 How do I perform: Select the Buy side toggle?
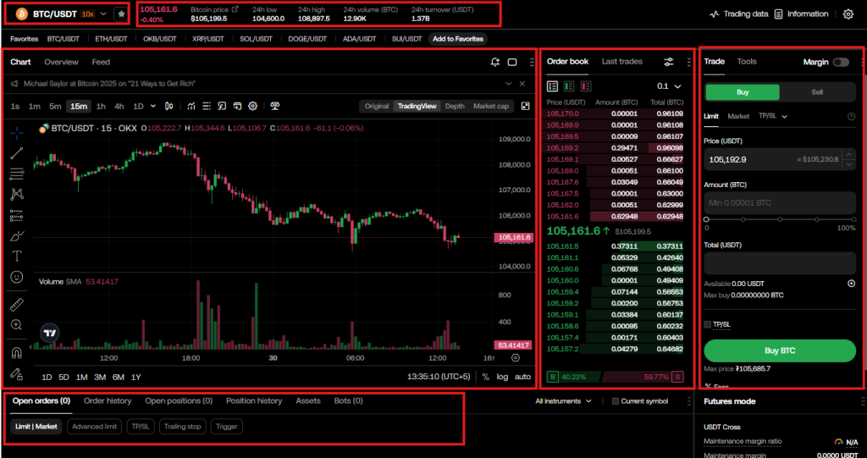[743, 92]
